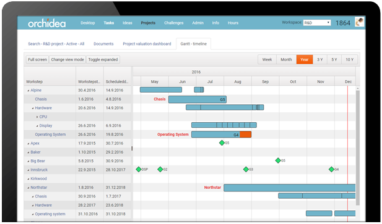Click the panel splitter handle
This screenshot has height=224, width=382.
tap(132, 148)
